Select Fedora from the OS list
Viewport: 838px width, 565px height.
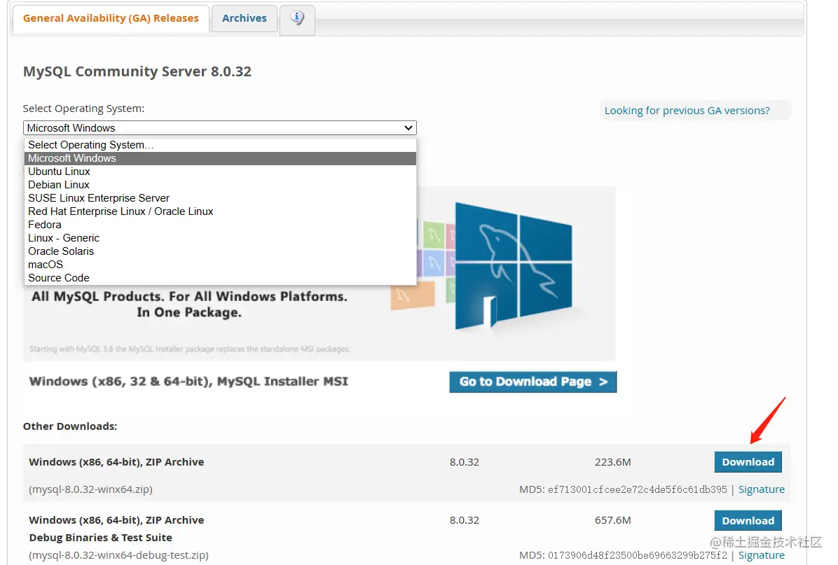(x=220, y=225)
